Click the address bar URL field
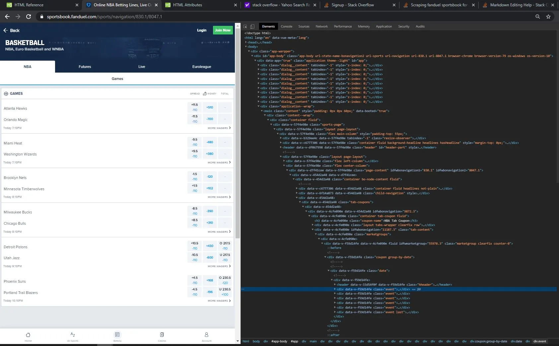Image resolution: width=559 pixels, height=346 pixels. point(285,17)
